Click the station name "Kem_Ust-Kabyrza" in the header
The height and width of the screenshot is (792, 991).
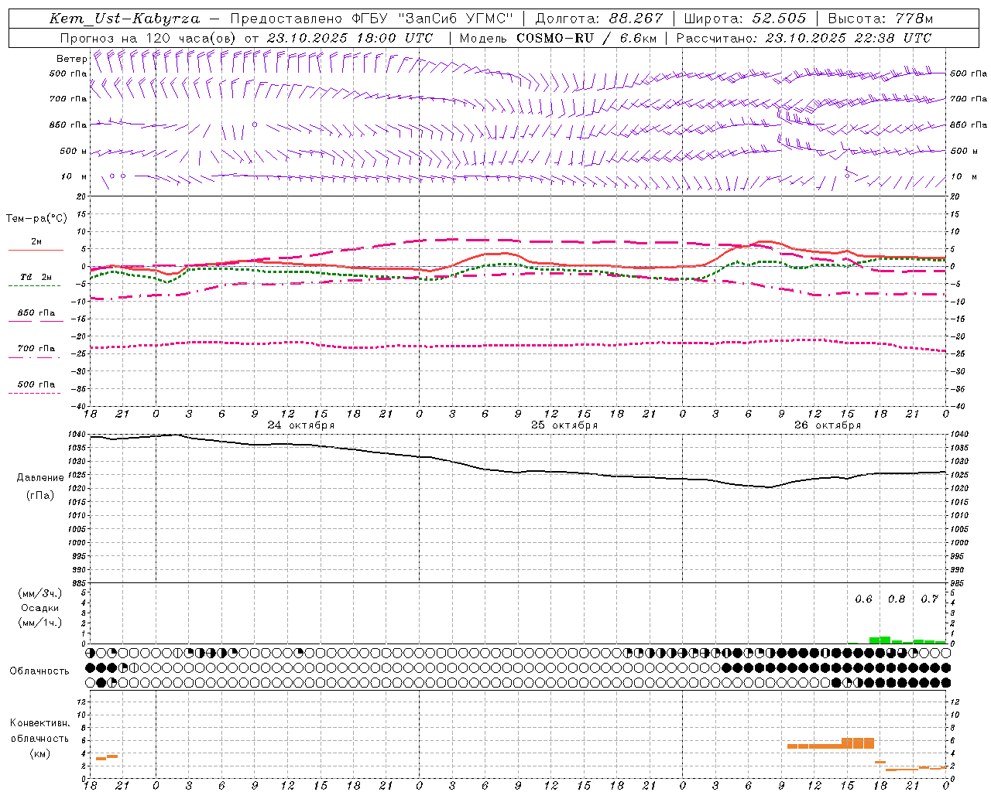(125, 19)
